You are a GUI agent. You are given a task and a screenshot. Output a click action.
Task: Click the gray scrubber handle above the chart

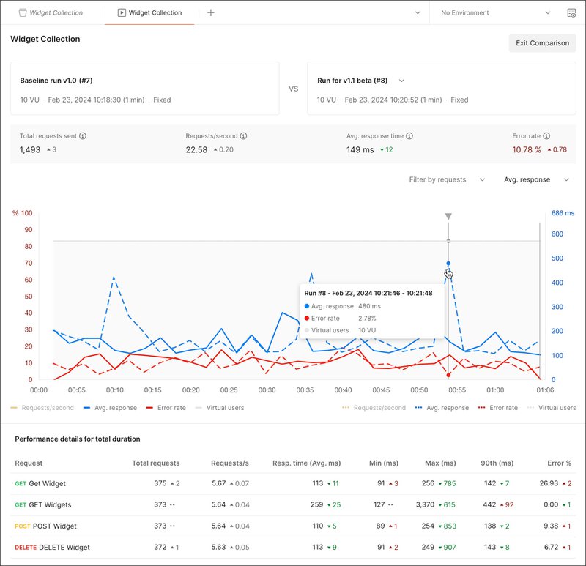pos(447,216)
